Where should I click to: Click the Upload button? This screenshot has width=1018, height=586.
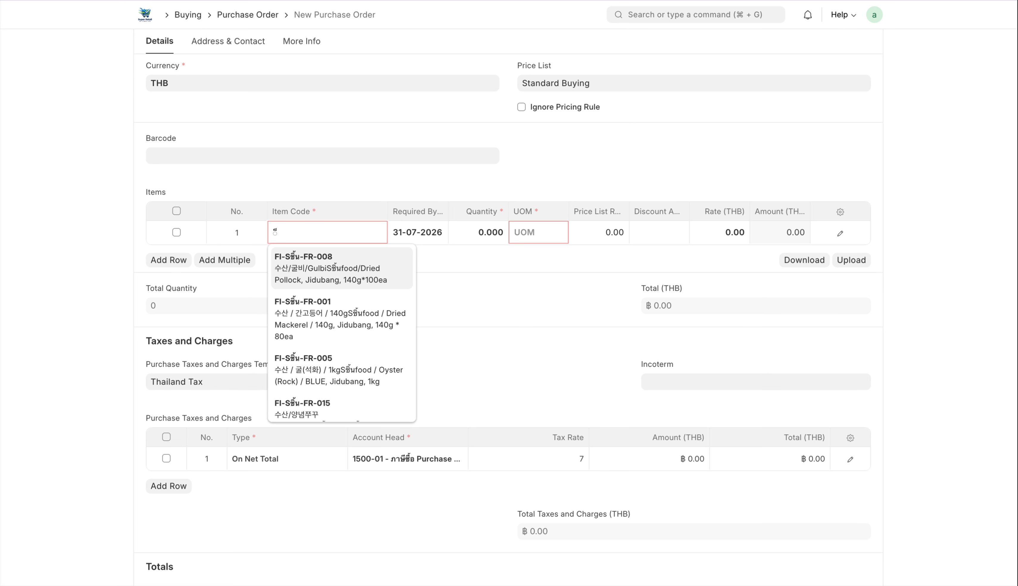[x=851, y=260]
